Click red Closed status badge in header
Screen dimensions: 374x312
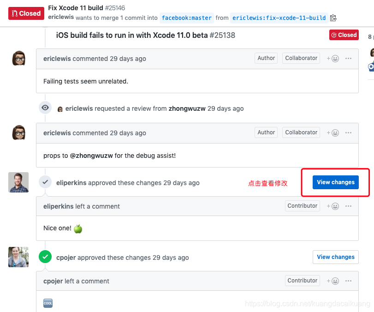point(26,13)
